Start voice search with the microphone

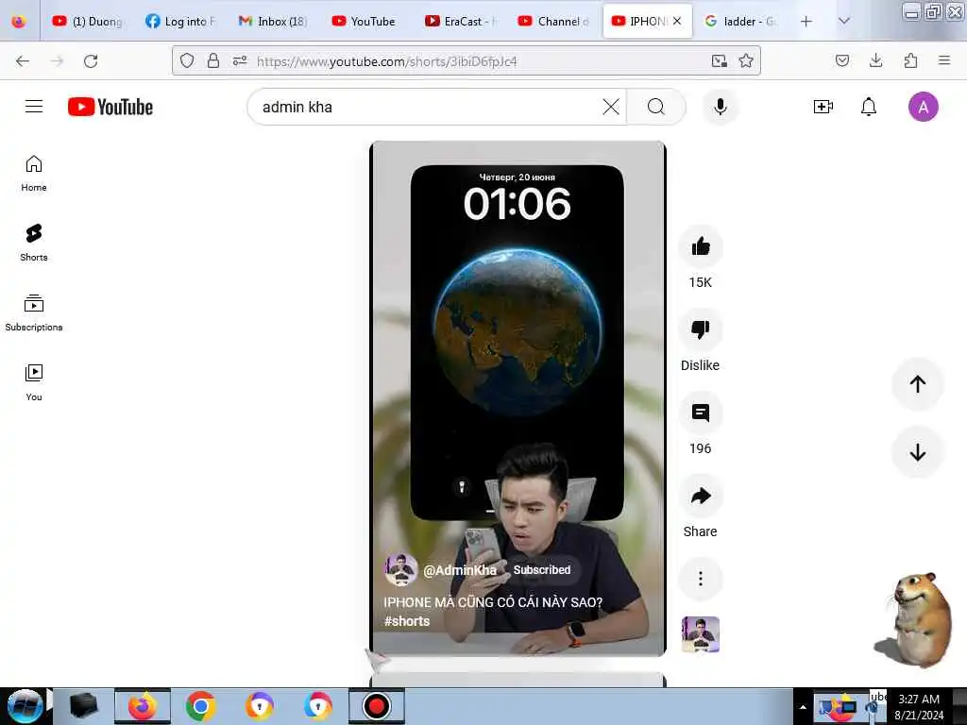(x=720, y=107)
